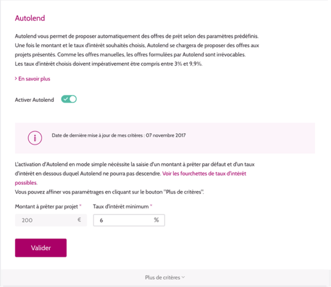The image size is (331, 287).
Task: Click the info icon in the date banner
Action: click(x=35, y=138)
